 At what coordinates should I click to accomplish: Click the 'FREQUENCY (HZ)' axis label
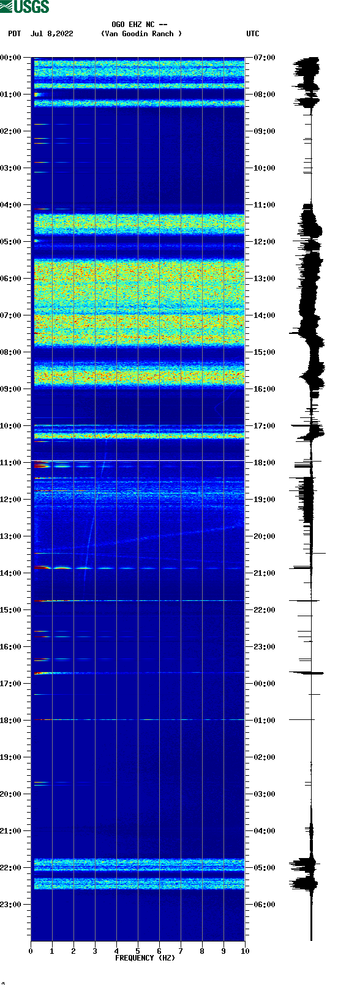[x=145, y=957]
